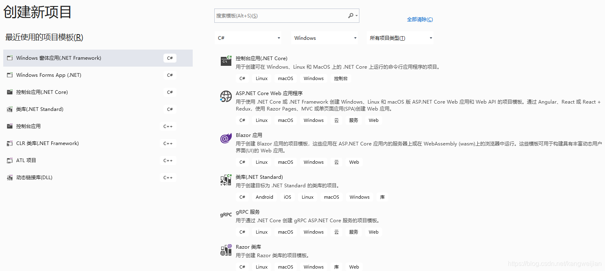Select 控制台应用(.NET Core) in recent templates

point(98,92)
